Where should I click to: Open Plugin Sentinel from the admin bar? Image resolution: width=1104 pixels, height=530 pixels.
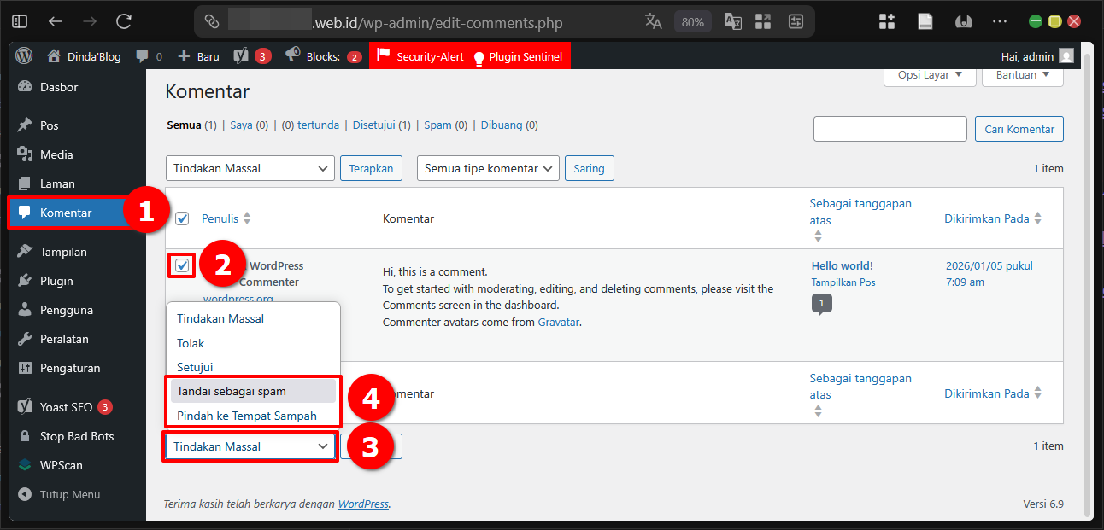coord(521,55)
